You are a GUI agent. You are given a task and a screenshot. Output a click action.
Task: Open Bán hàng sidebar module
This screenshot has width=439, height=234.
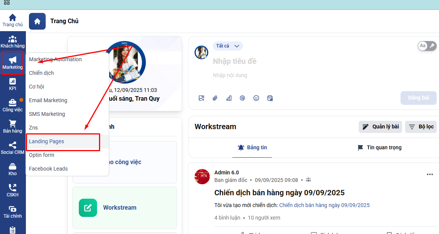pos(13,127)
